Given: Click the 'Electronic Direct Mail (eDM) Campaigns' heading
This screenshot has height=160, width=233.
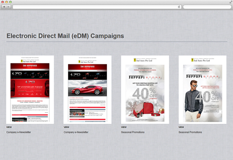Looking at the screenshot, I should click(x=65, y=36).
